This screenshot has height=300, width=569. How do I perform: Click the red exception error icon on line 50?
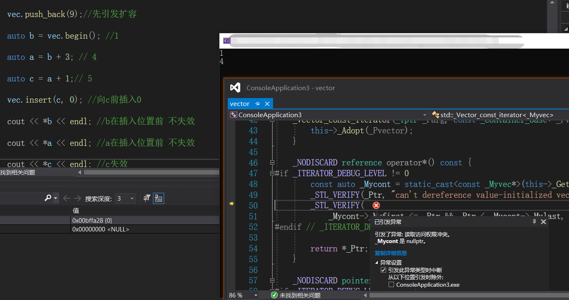tap(376, 206)
